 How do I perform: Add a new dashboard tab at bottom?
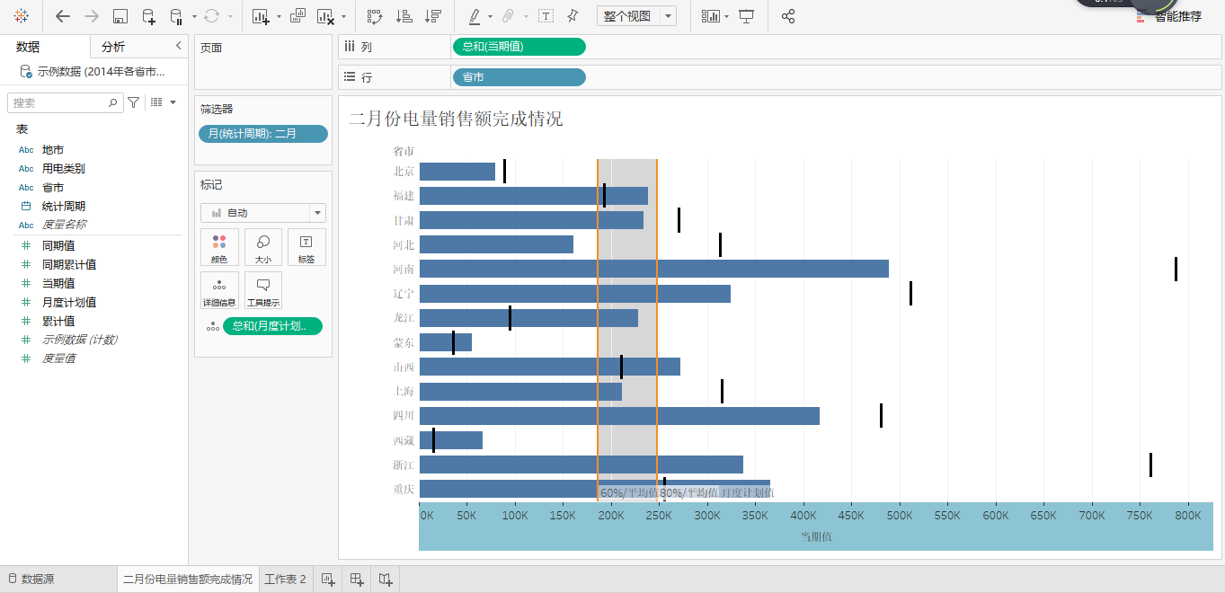[357, 580]
